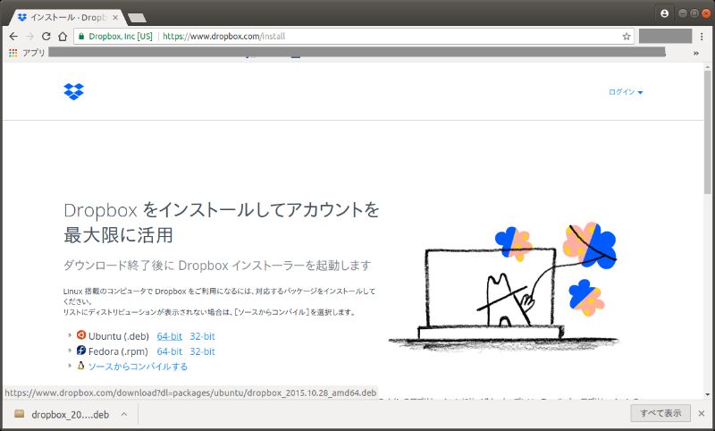Click the Fedora (.rpm) list bullet arrow
The height and width of the screenshot is (431, 715).
point(70,351)
